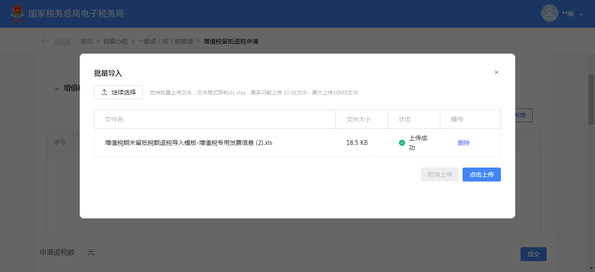Click the user avatar icon
This screenshot has height=272, width=595.
point(549,13)
